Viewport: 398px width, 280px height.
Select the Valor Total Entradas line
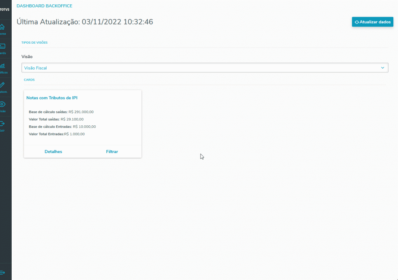[x=57, y=134]
